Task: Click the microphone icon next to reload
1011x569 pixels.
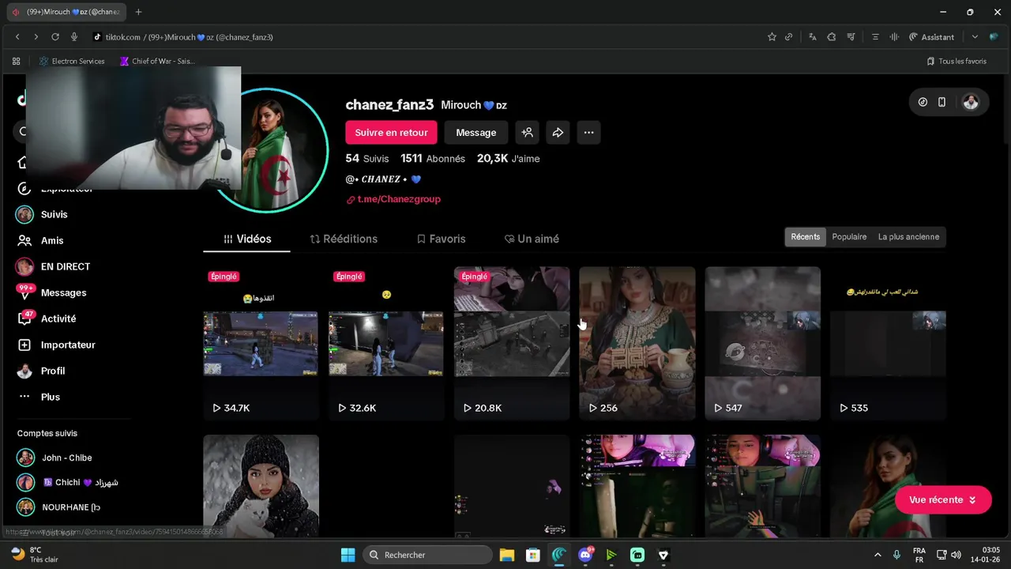Action: tap(74, 37)
